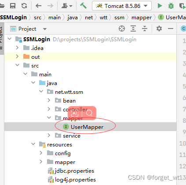
Task: Expand the config folder
Action: [x=41, y=153]
